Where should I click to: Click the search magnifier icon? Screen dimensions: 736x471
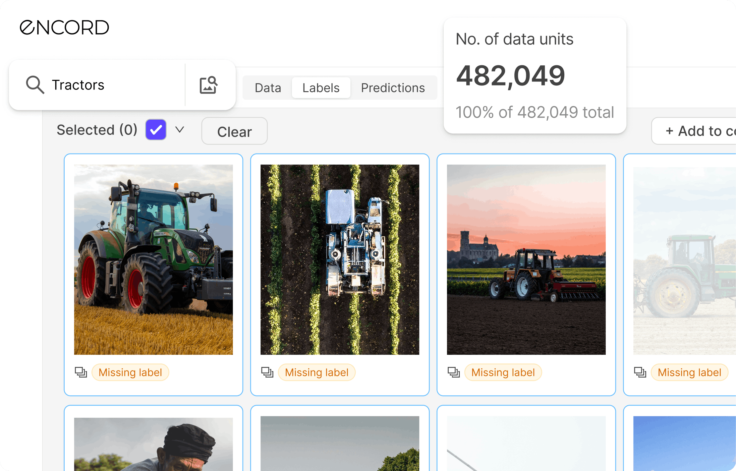tap(34, 85)
